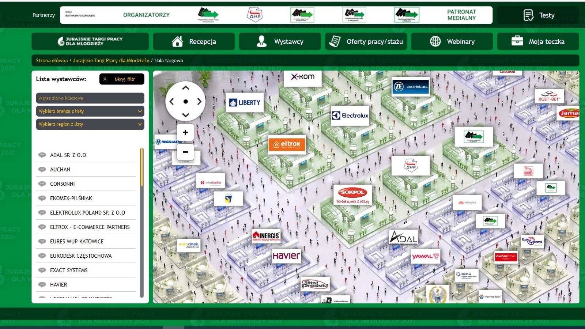
Task: Open the Thermal-Tech booth logo
Action: click(490, 296)
